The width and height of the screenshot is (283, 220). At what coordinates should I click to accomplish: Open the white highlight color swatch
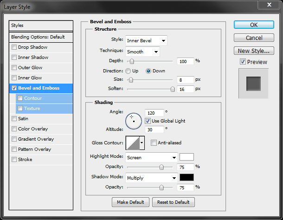tap(187, 157)
